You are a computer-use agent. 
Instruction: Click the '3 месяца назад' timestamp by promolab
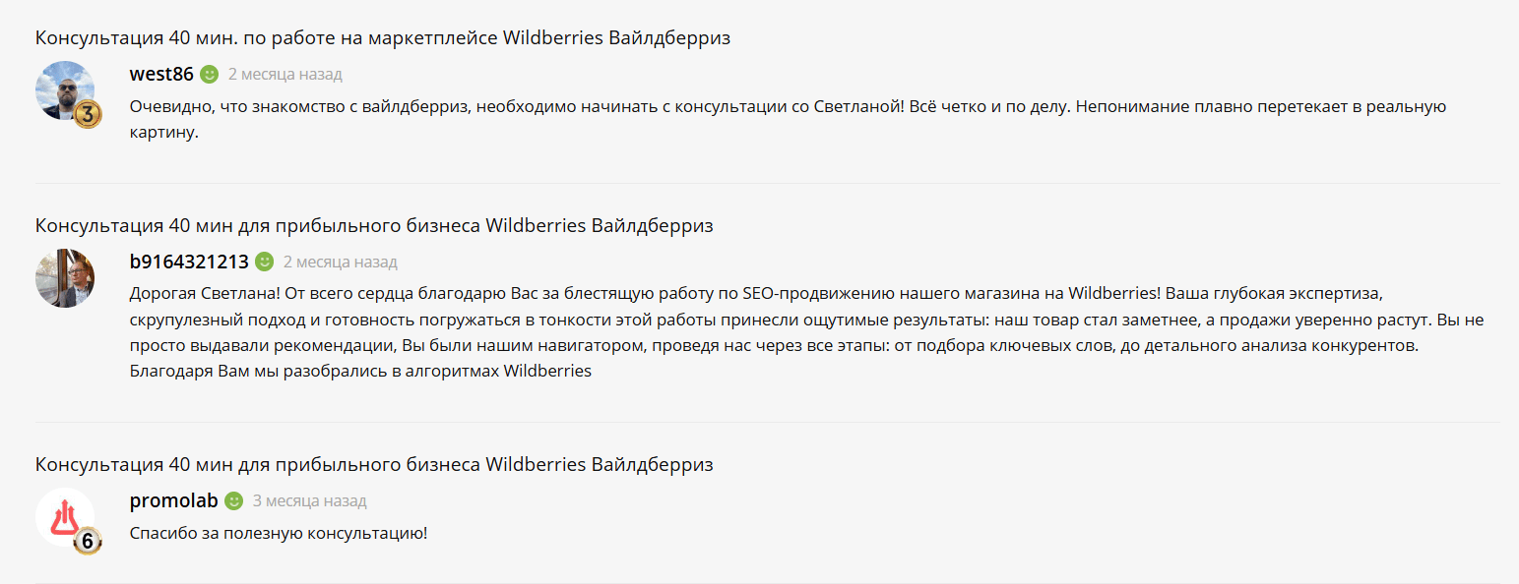tap(309, 501)
